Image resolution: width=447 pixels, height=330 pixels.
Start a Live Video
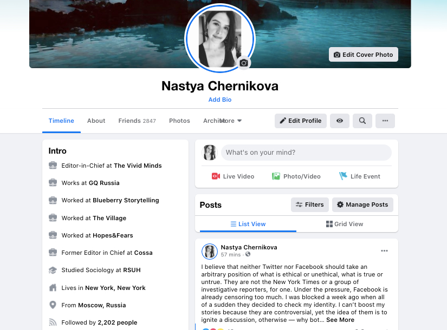(233, 176)
